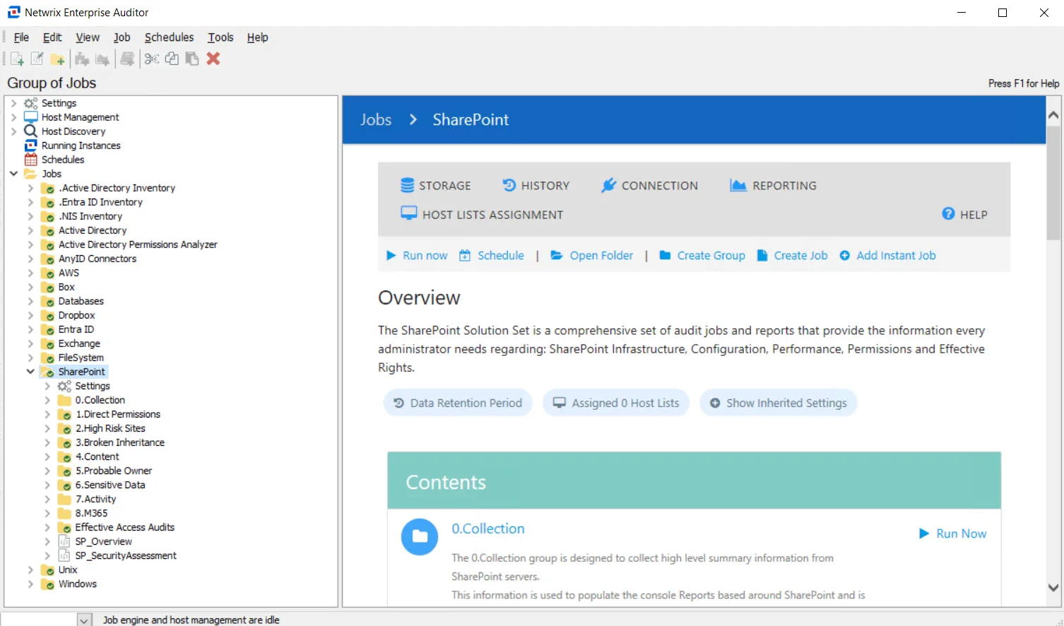Select the AnyID Connectors group
The image size is (1064, 626).
point(97,259)
